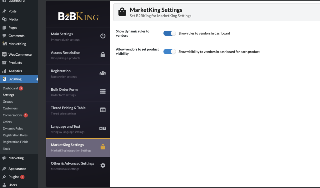The image size is (320, 188).
Task: Open the Registration Fields submenu link
Action: 16,142
